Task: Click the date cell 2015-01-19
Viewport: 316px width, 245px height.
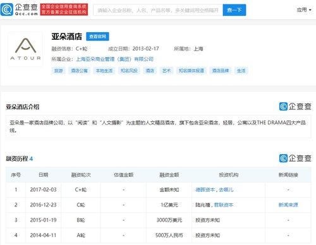Action: [x=43, y=220]
